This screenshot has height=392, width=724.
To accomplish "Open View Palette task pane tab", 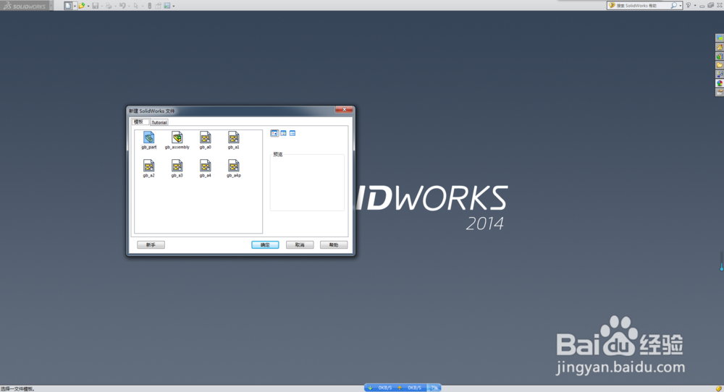I will (720, 74).
